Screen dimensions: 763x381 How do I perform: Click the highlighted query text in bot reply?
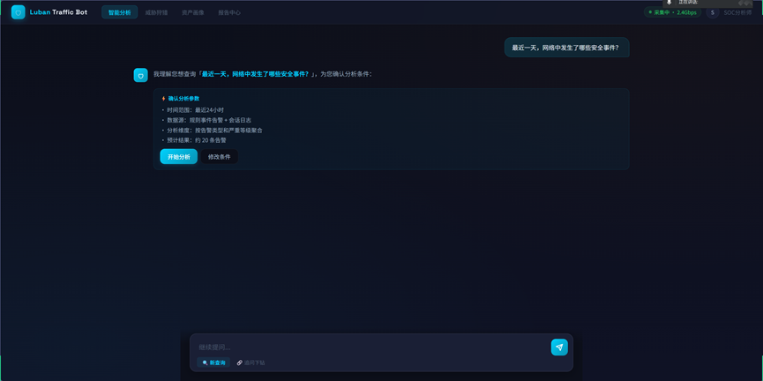[x=255, y=74]
